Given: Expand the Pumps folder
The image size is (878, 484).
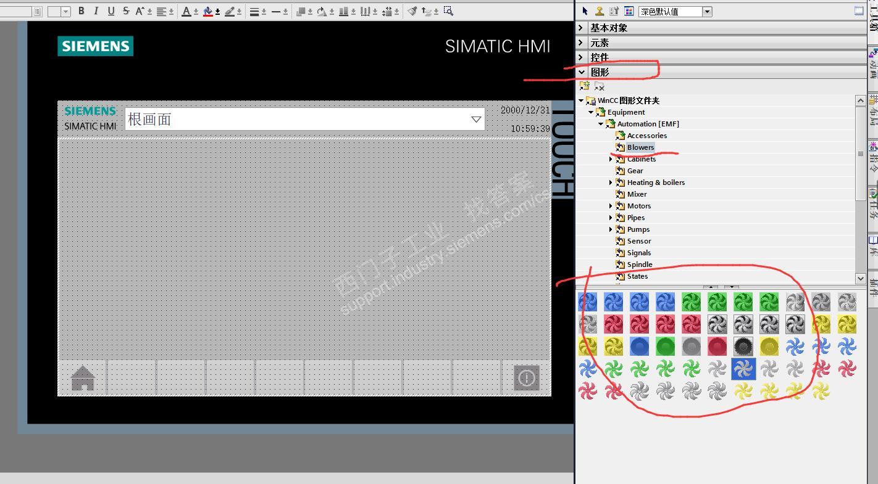Looking at the screenshot, I should [x=611, y=229].
